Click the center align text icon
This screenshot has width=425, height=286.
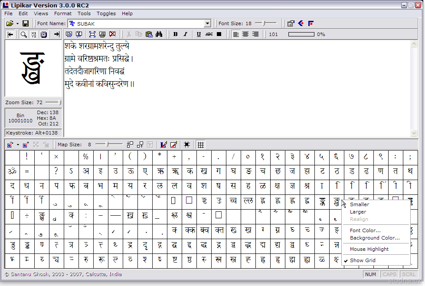click(245, 34)
